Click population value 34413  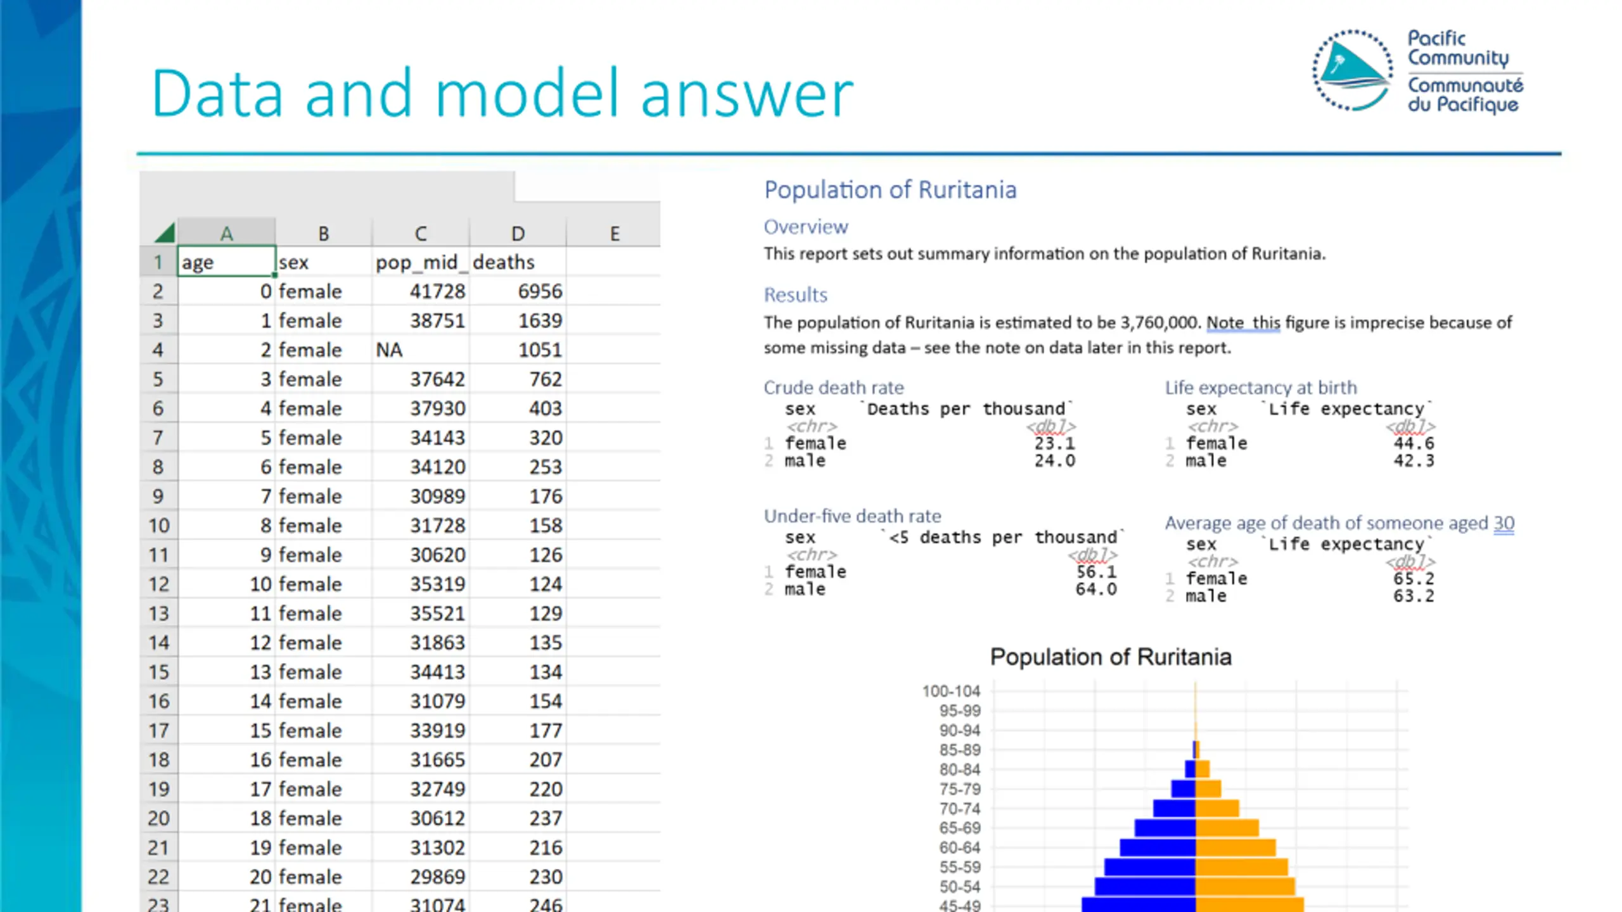[x=437, y=671]
